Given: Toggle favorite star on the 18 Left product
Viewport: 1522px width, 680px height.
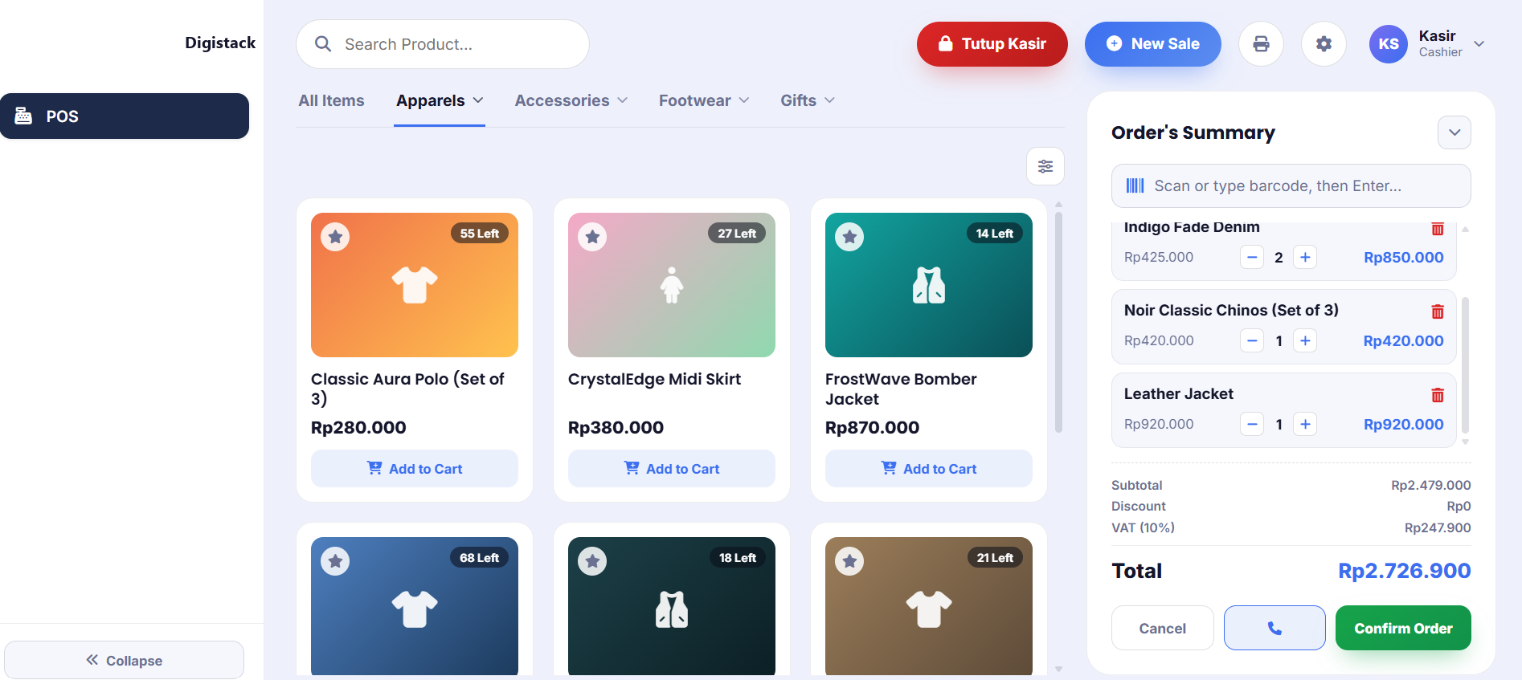Looking at the screenshot, I should tap(592, 561).
